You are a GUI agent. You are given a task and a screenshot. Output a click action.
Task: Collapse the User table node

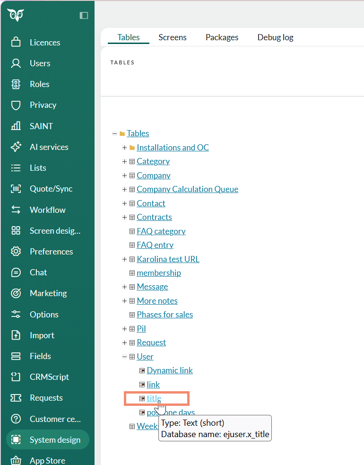pyautogui.click(x=125, y=357)
